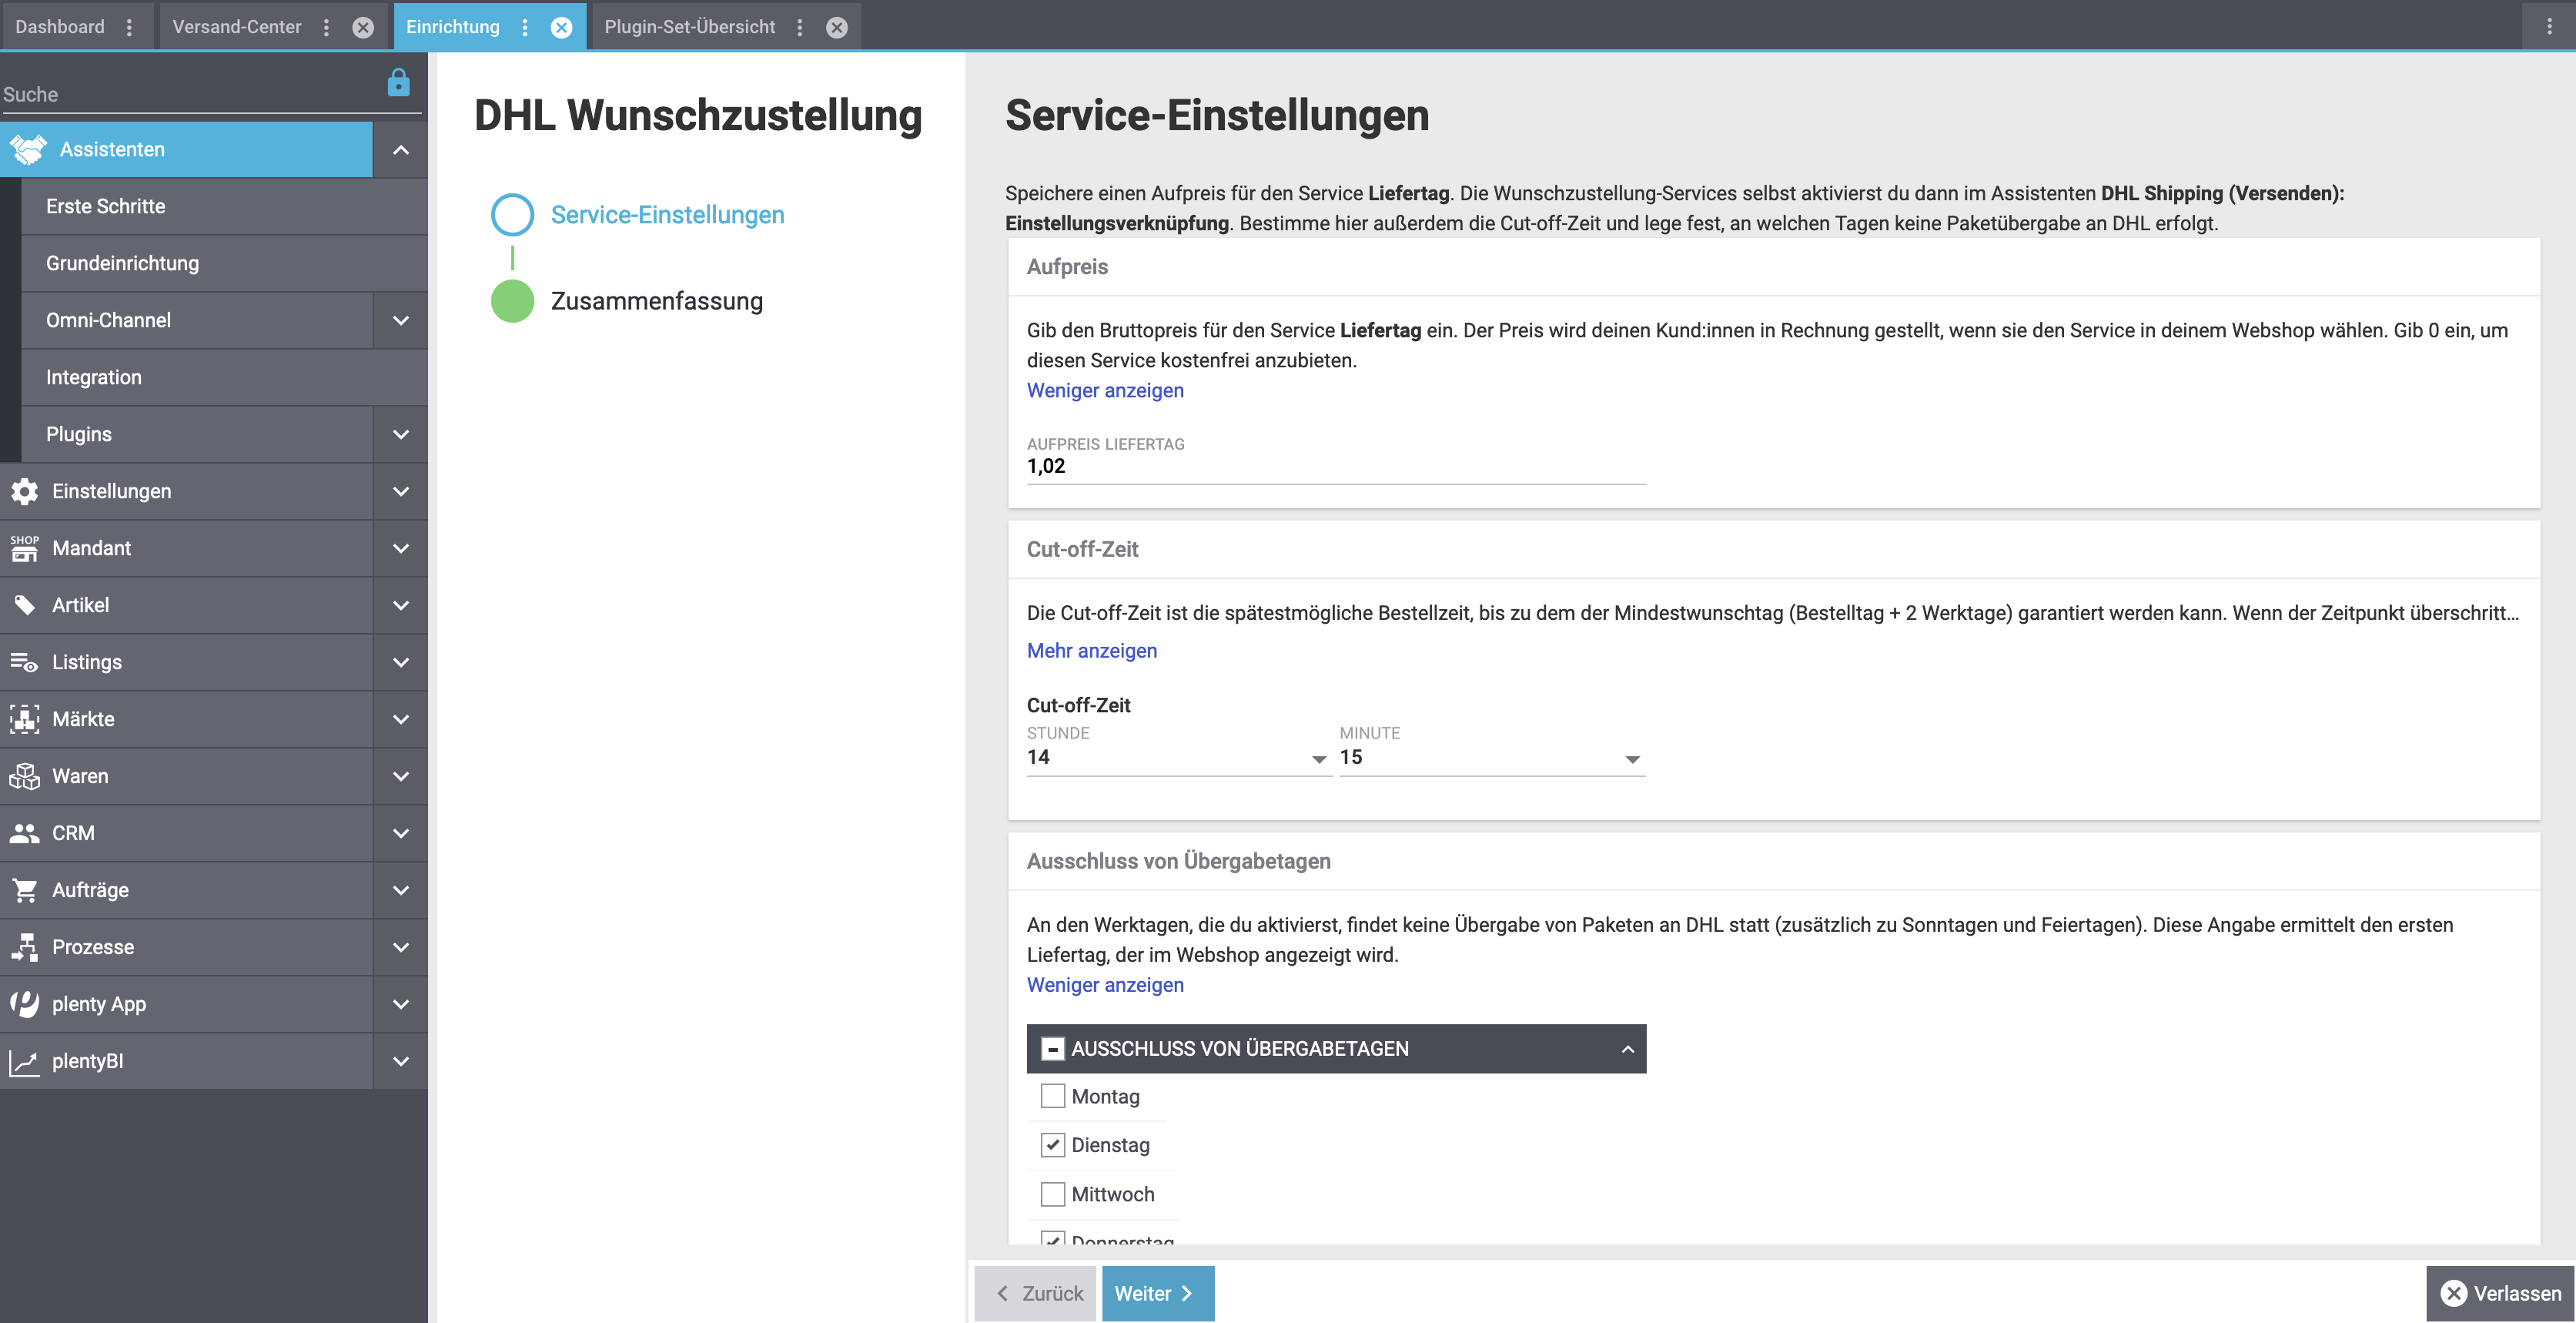
Task: Expand the CRM menu chevron
Action: (x=401, y=834)
